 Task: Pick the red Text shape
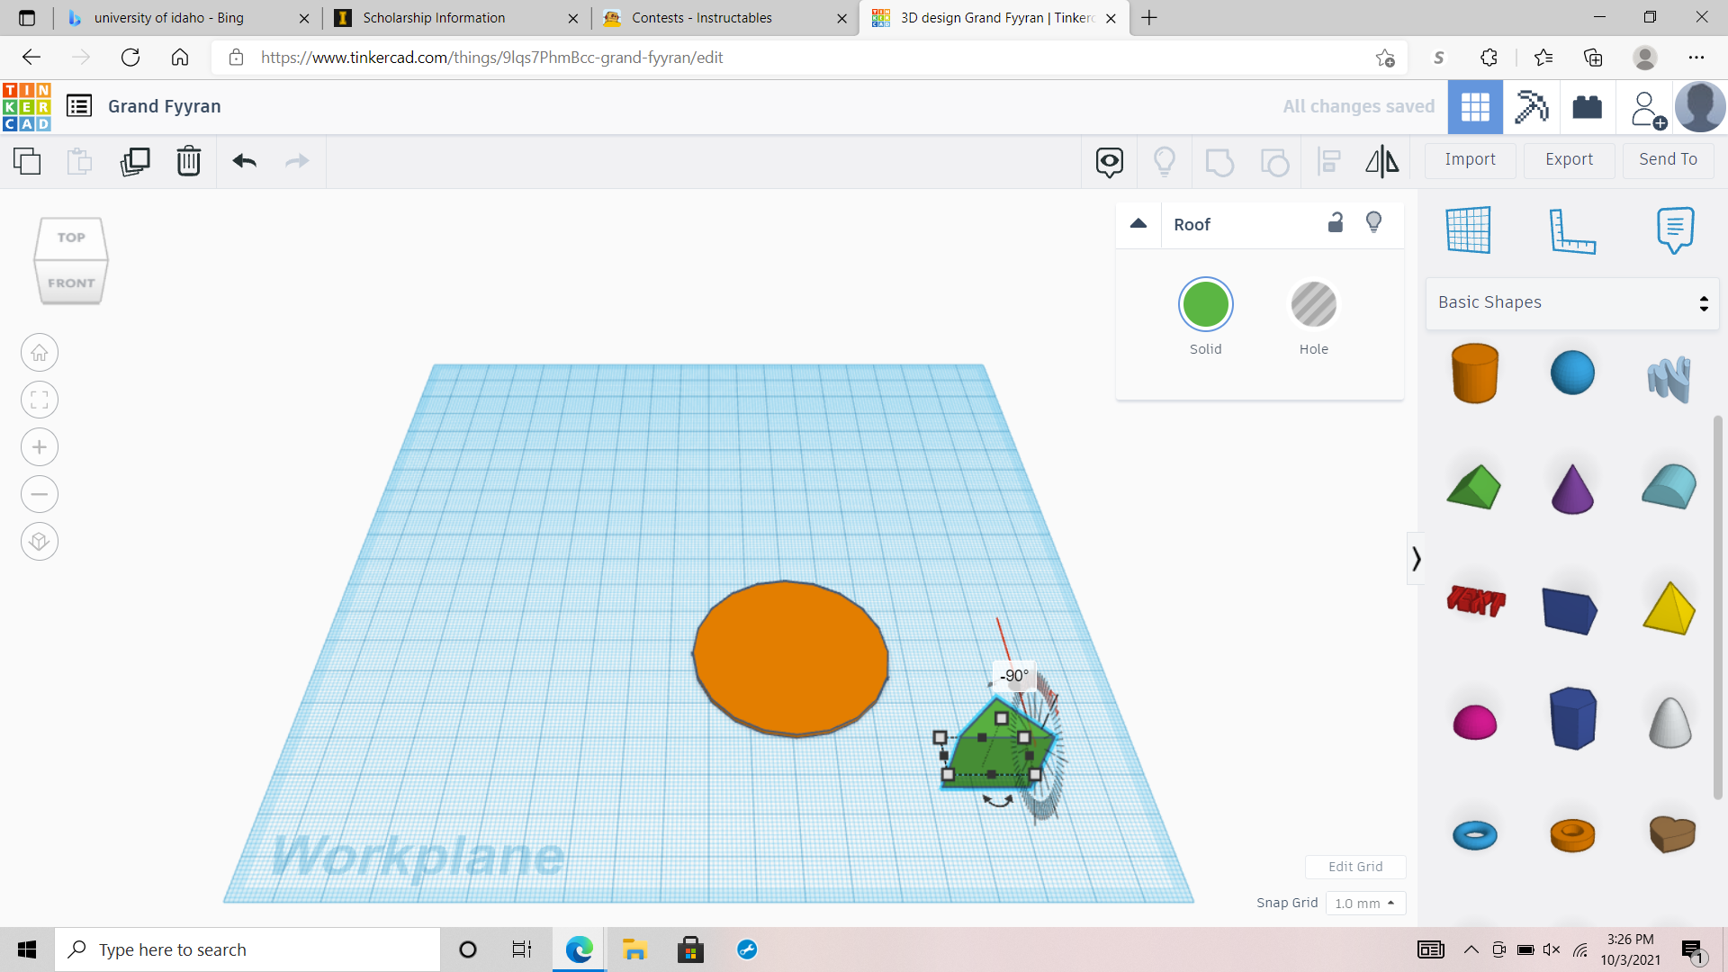(1476, 600)
